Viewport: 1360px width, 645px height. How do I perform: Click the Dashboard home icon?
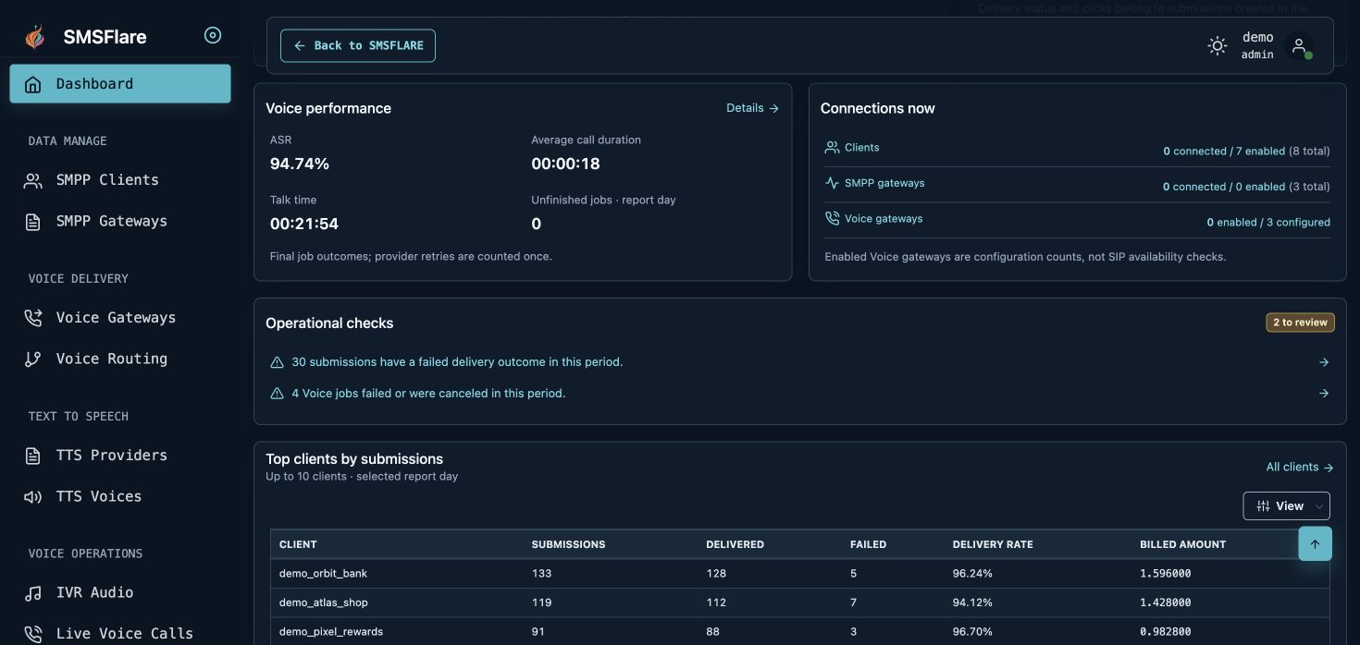(33, 84)
